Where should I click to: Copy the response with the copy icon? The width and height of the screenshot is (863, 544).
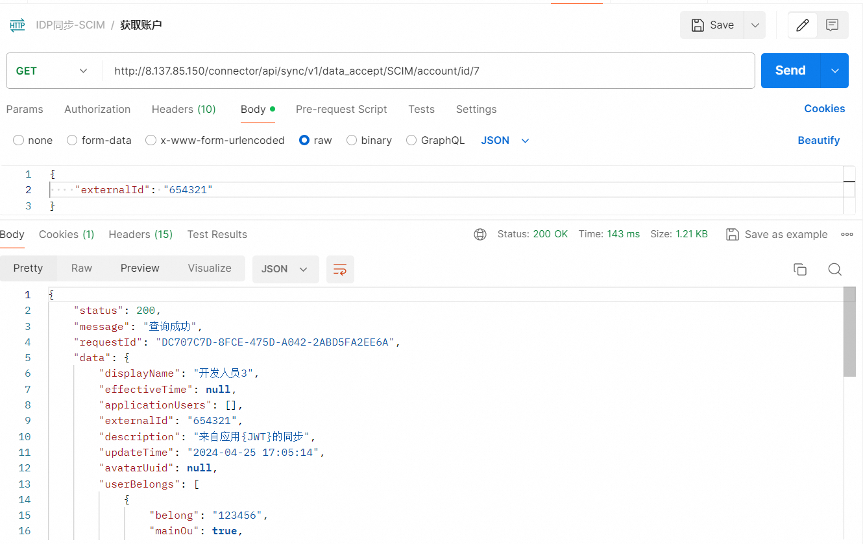coord(800,269)
